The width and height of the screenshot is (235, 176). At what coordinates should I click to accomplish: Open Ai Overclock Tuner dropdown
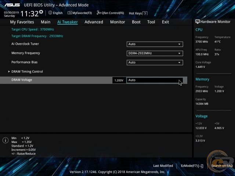155,44
